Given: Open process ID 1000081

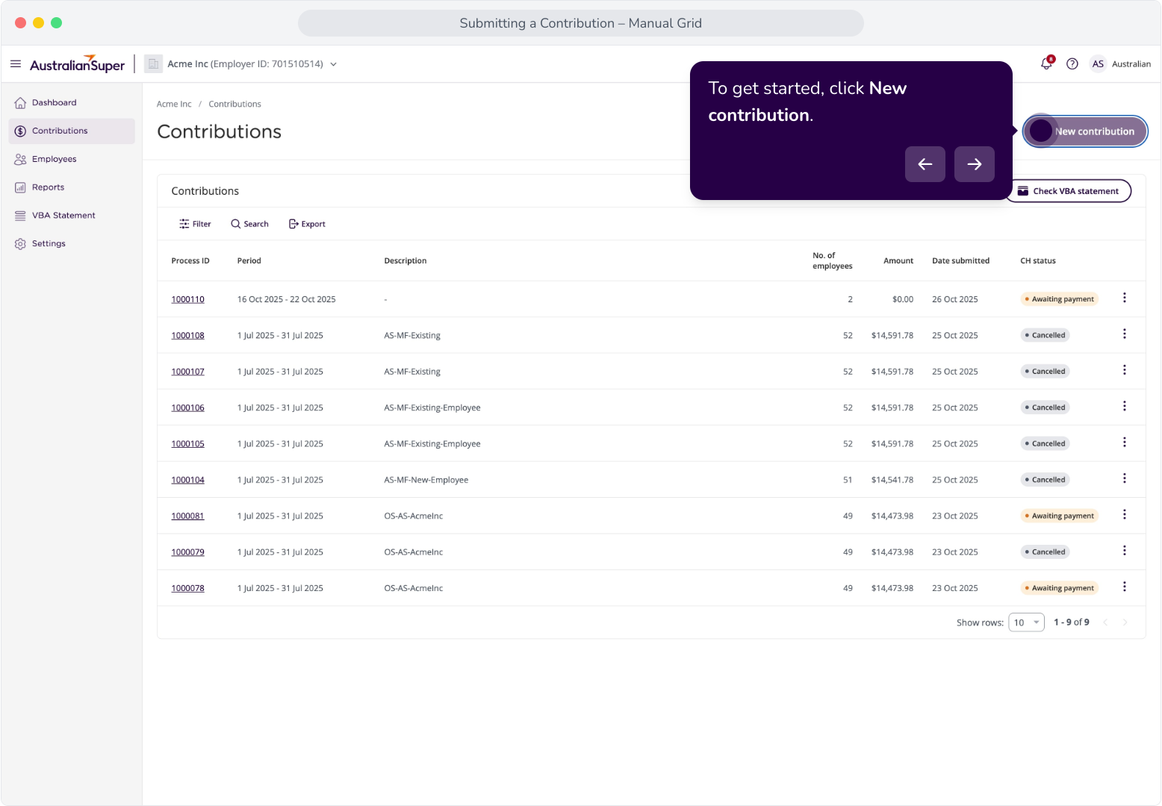Looking at the screenshot, I should click(x=187, y=516).
